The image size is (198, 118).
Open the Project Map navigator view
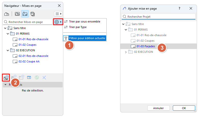[x=7, y=14]
